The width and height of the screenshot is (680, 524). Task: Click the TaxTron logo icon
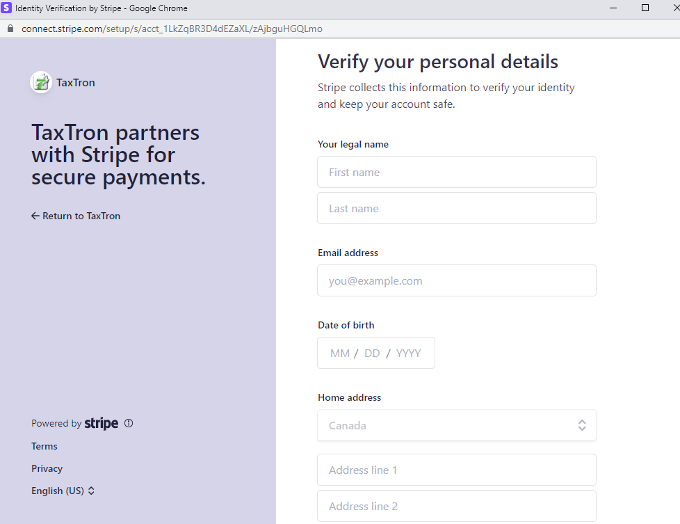(x=41, y=82)
